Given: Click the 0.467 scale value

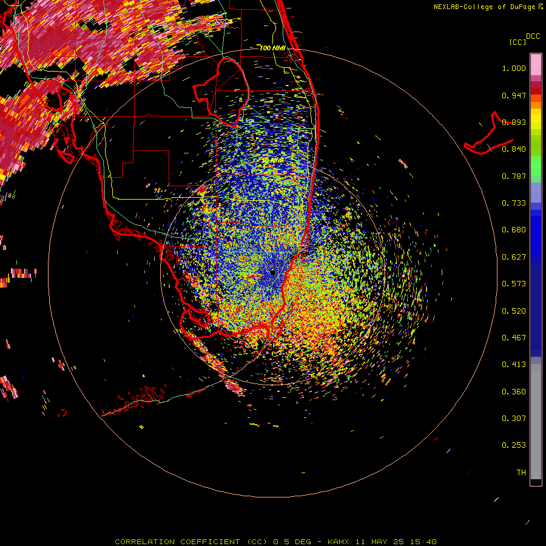Looking at the screenshot, I should (x=514, y=338).
